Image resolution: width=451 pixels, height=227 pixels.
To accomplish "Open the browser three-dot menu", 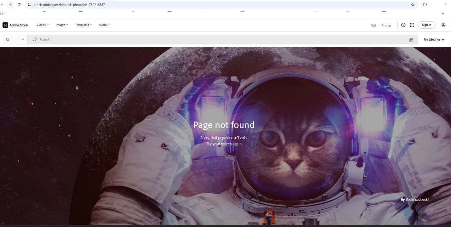I will click(446, 5).
